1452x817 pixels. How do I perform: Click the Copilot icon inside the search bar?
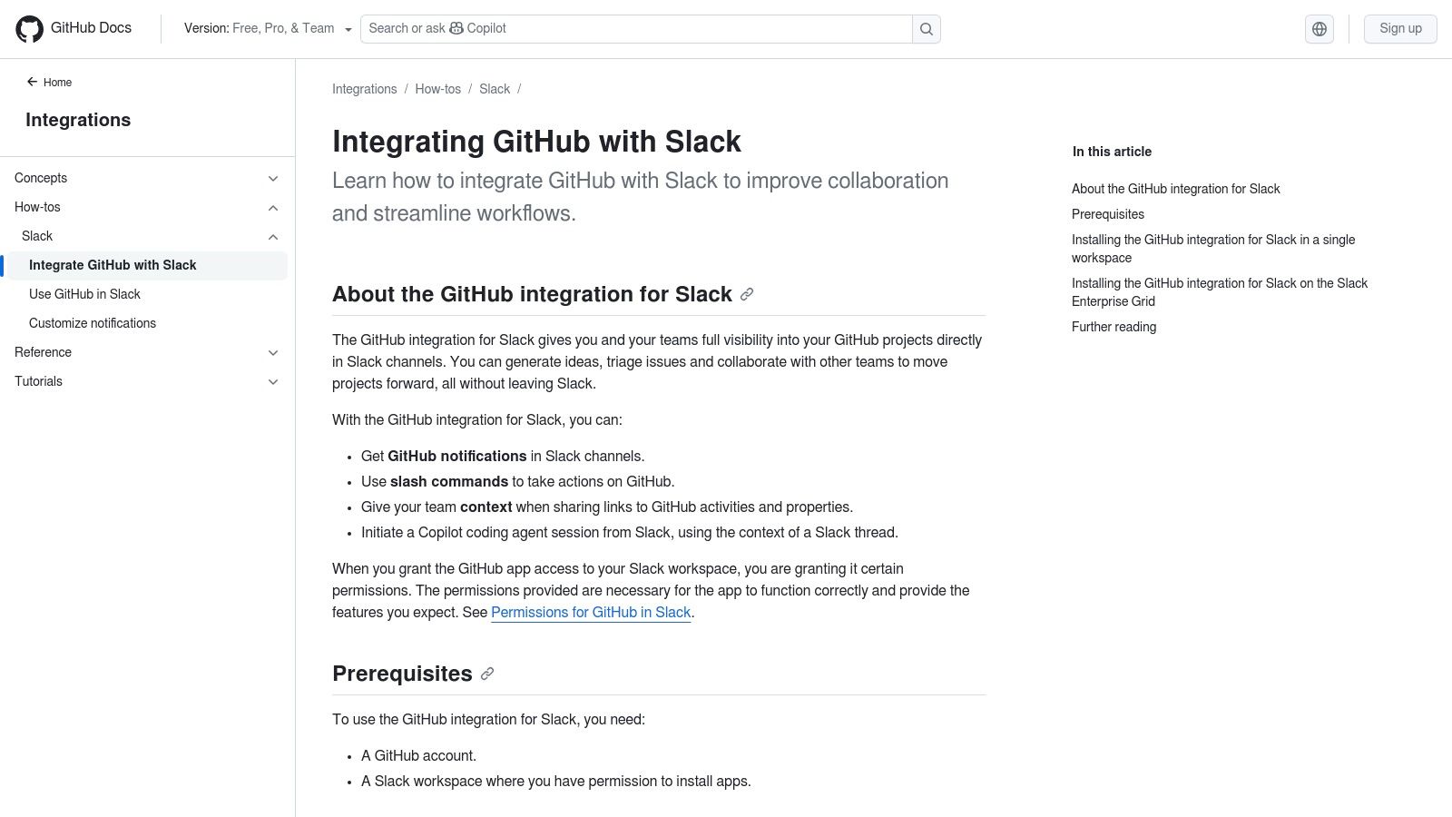pos(456,28)
